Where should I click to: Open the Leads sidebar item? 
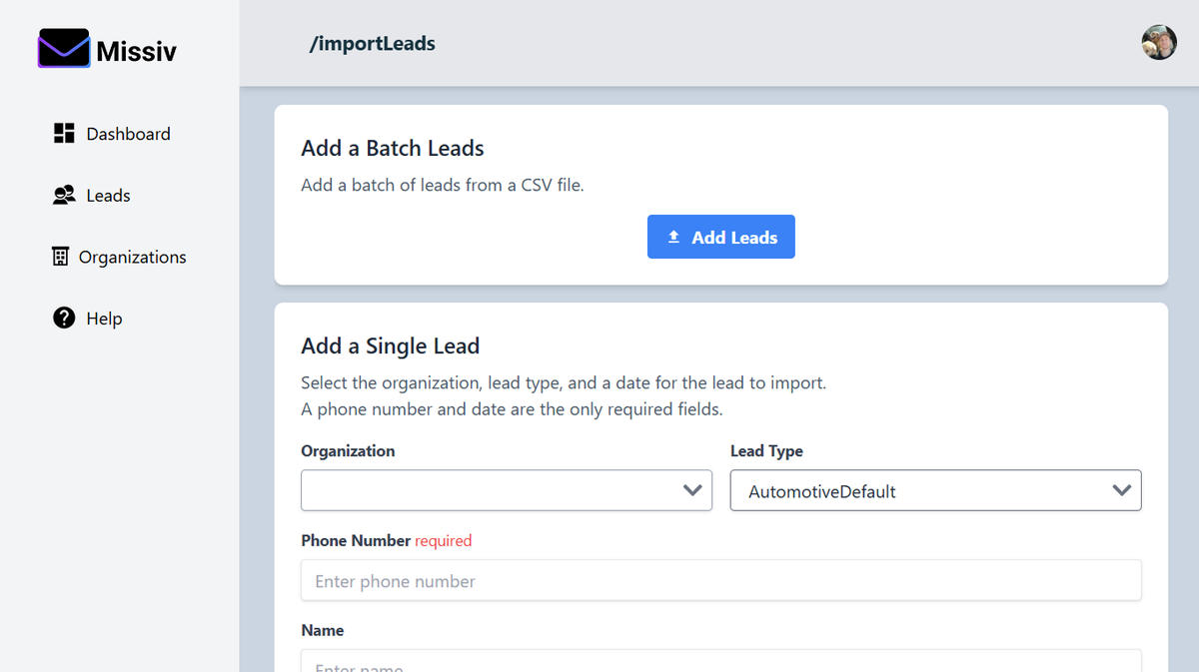pyautogui.click(x=108, y=196)
